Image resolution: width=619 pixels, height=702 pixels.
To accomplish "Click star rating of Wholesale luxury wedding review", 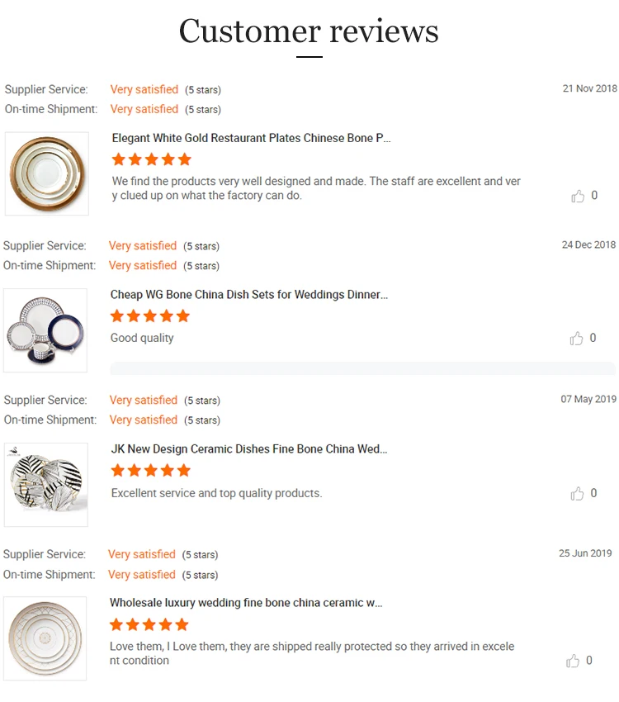I will point(149,624).
